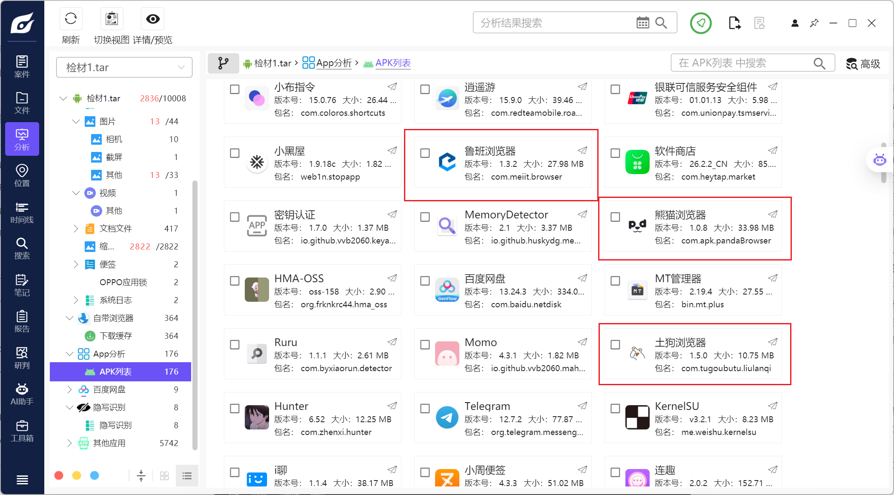The width and height of the screenshot is (894, 495).
Task: Expand the 便签 tree node
Action: tap(76, 264)
